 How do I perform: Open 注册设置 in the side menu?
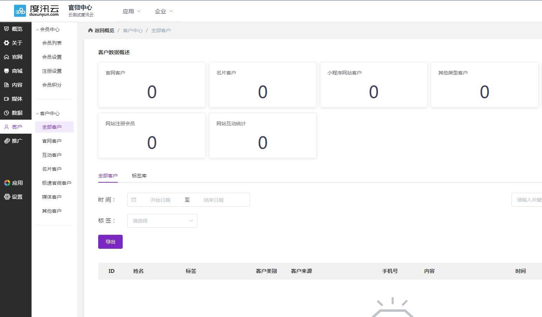(x=52, y=71)
